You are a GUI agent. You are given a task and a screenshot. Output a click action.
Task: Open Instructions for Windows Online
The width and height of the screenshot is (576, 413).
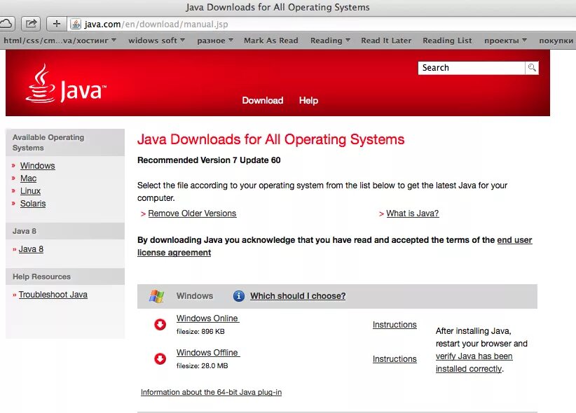pyautogui.click(x=395, y=325)
